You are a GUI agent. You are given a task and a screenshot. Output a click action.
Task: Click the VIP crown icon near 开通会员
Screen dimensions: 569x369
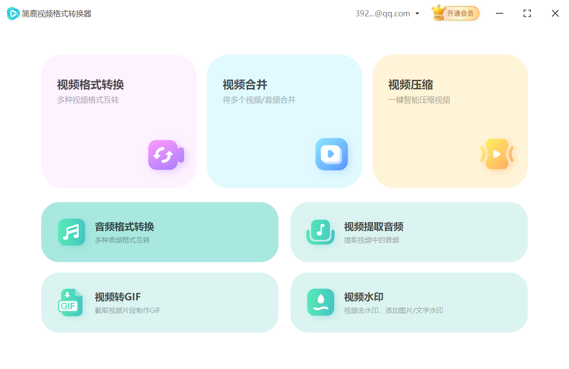(x=438, y=12)
